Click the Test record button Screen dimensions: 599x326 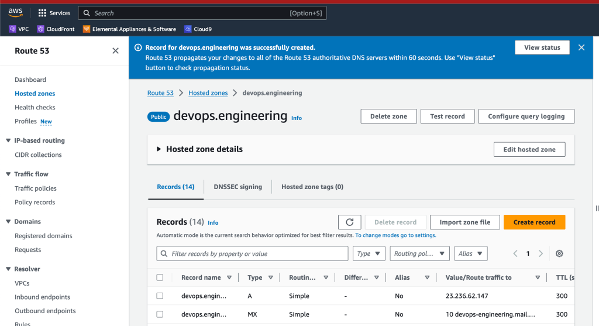coord(447,116)
